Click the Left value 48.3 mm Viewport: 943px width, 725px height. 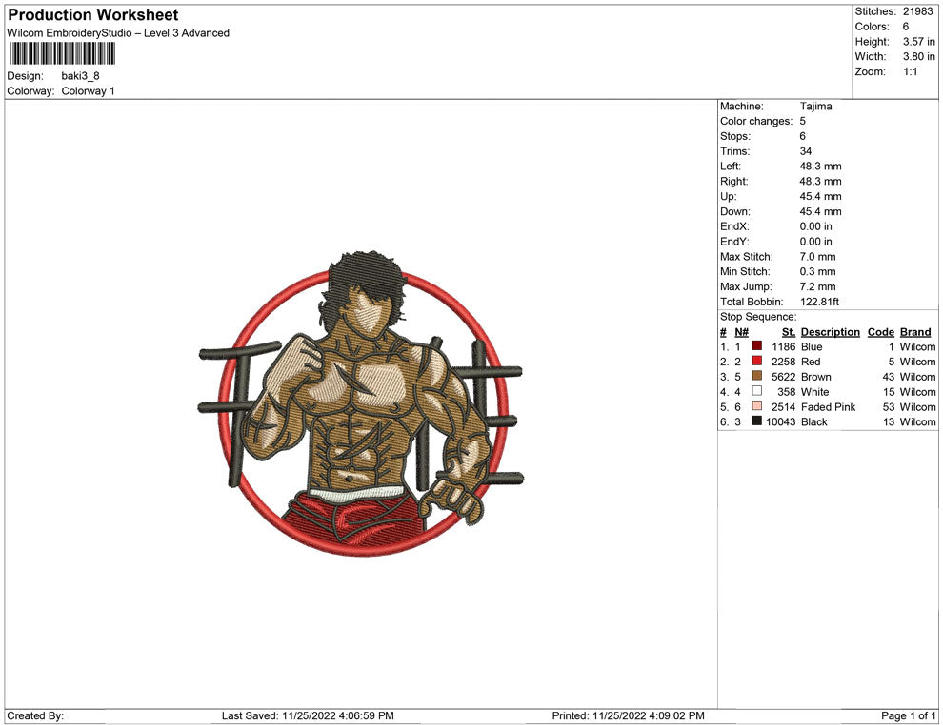point(820,167)
